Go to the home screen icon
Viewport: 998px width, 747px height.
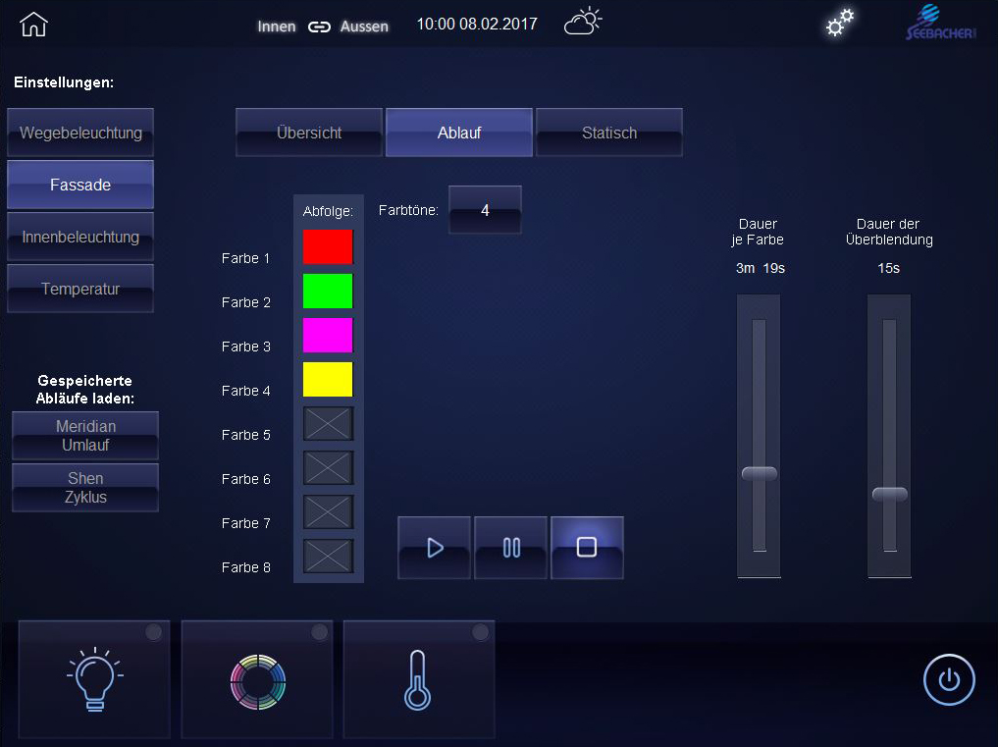33,25
